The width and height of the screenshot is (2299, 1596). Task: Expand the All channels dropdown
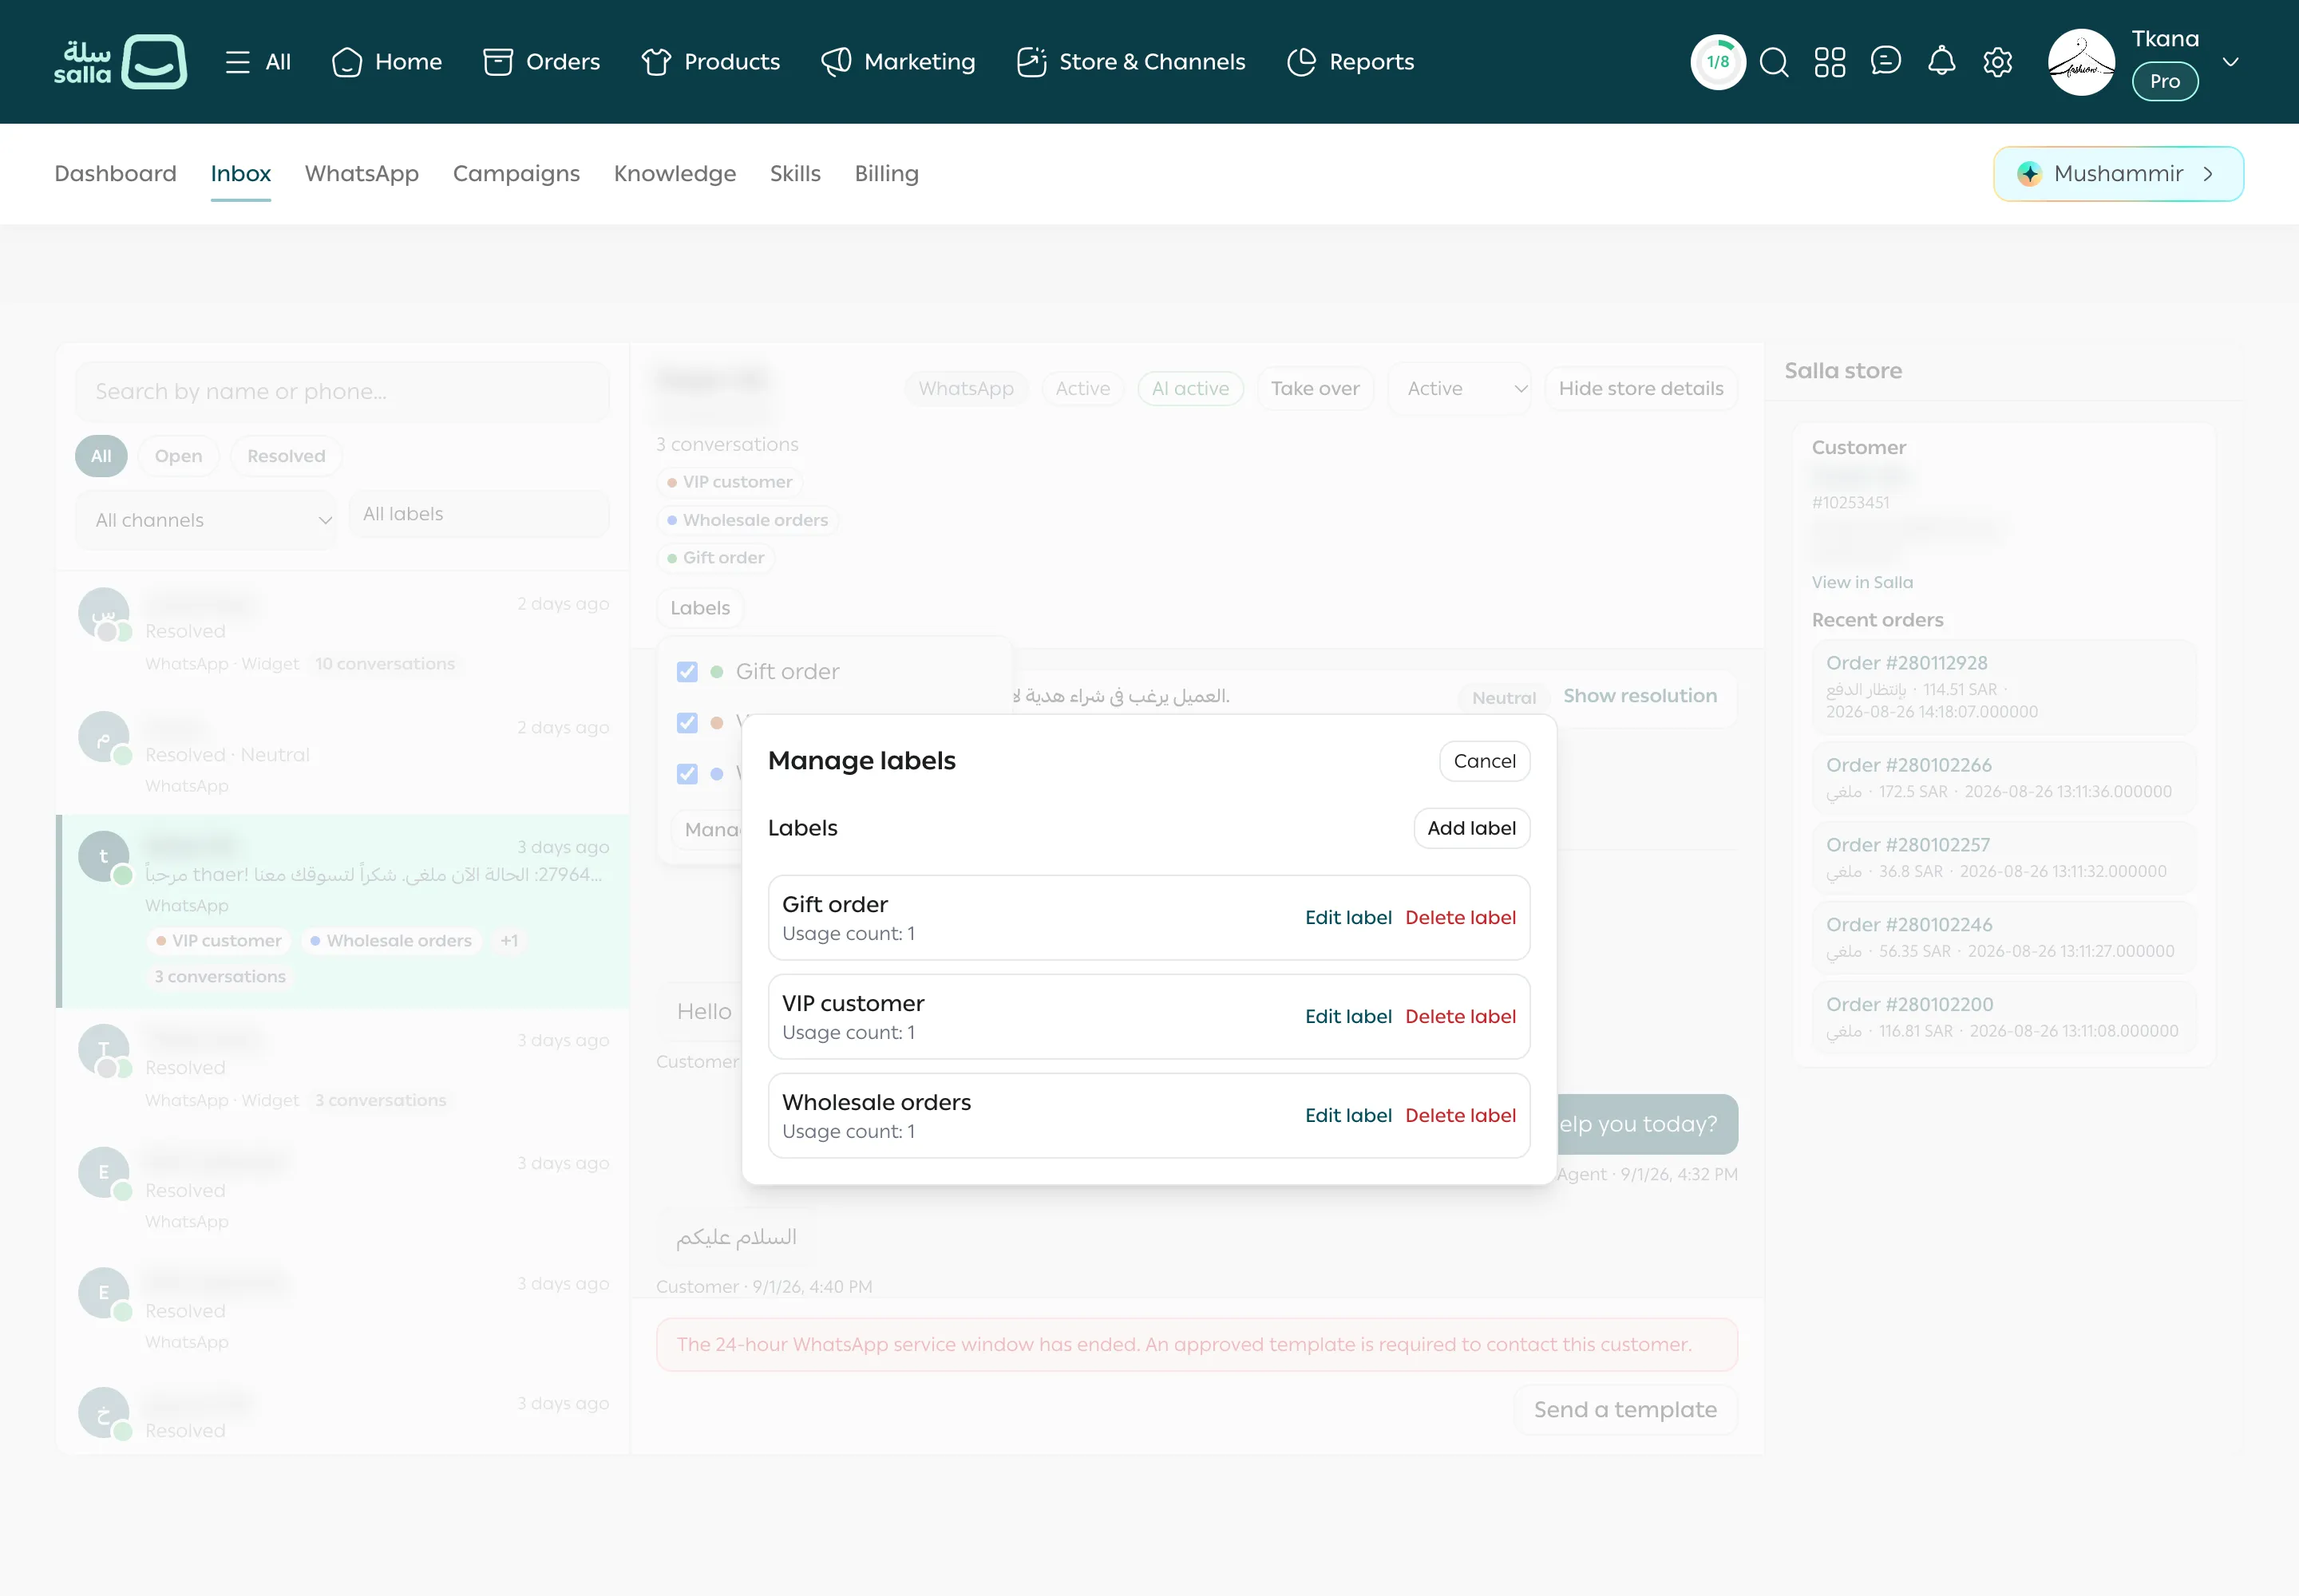point(206,520)
